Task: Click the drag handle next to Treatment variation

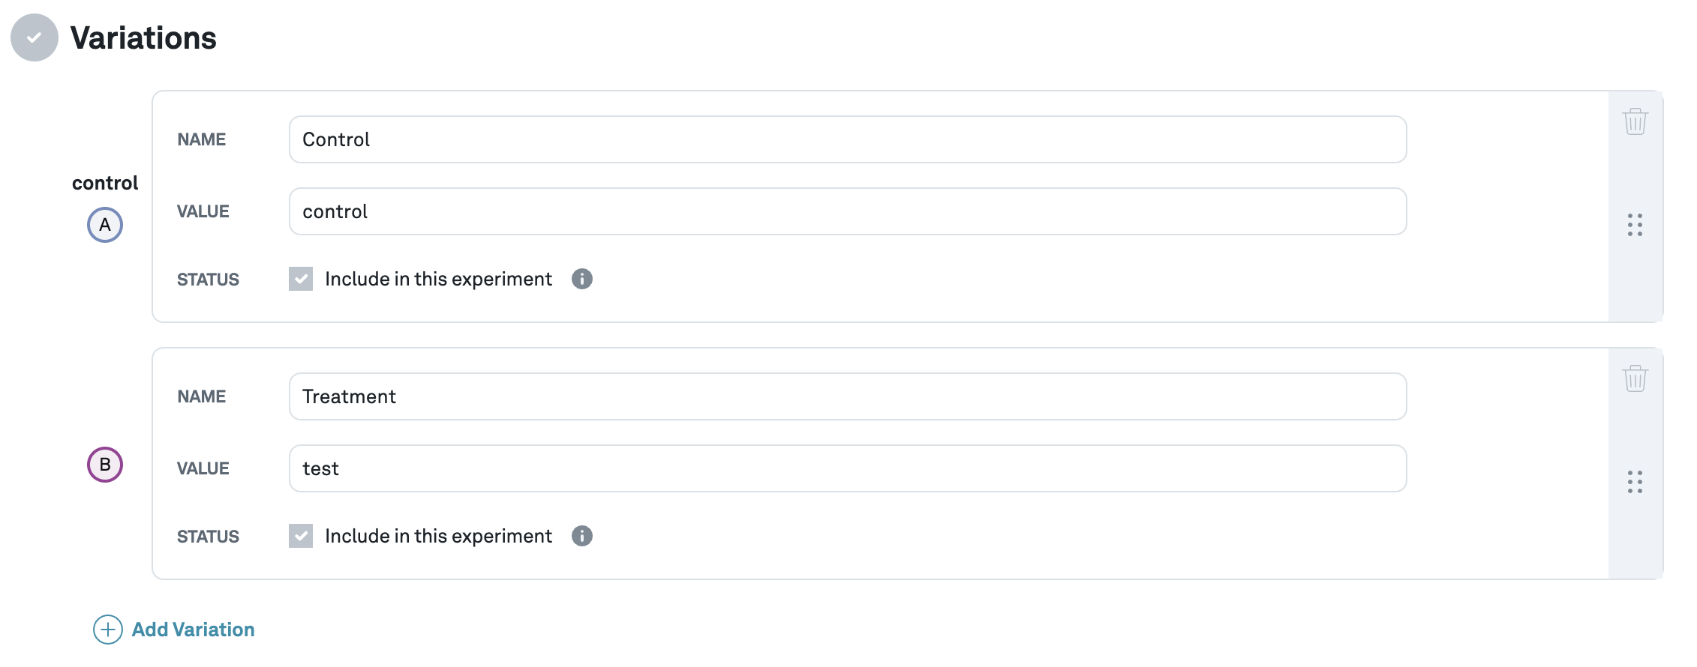Action: click(x=1635, y=483)
